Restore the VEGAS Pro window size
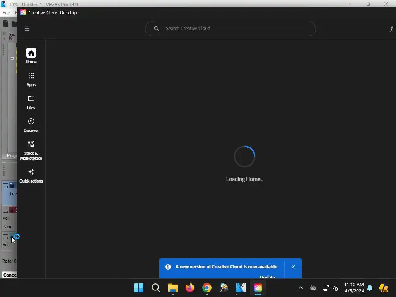 click(x=369, y=4)
